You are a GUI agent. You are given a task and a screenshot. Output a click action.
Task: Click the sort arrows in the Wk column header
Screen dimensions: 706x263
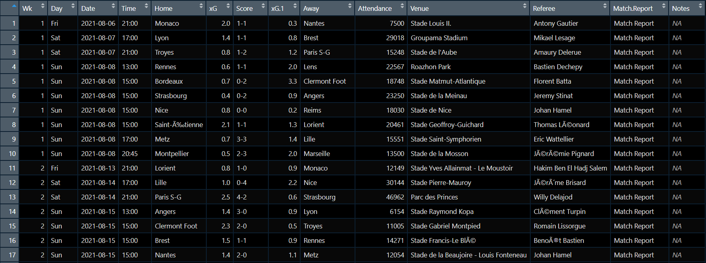click(43, 6)
